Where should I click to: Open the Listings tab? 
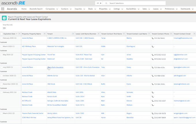[117, 9]
